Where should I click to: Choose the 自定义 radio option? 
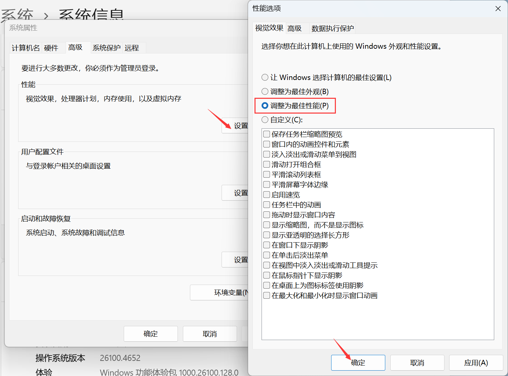pyautogui.click(x=265, y=120)
